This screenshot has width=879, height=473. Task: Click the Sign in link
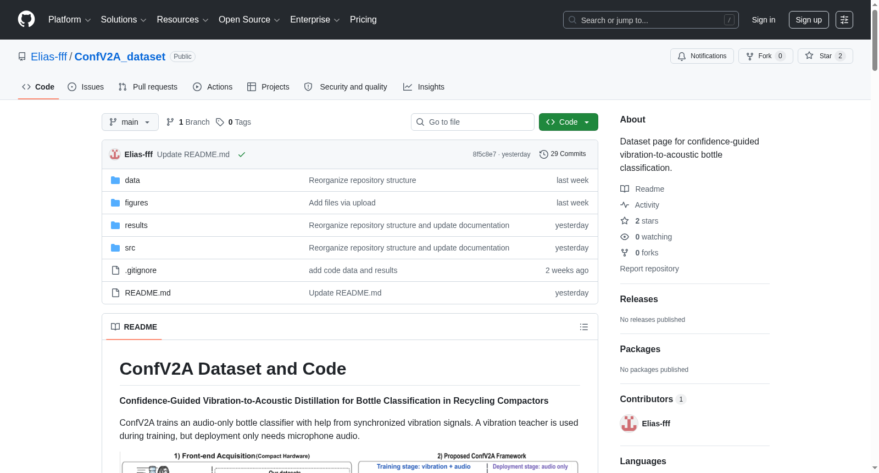pos(764,20)
